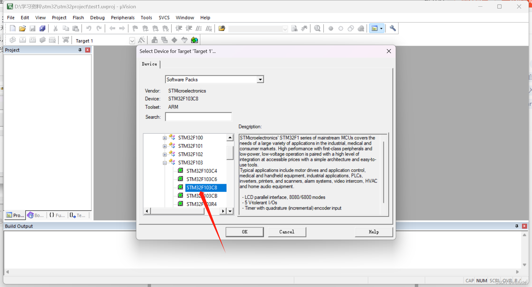This screenshot has height=287, width=532.
Task: Comment selection toolbar icon
Action: (199, 28)
